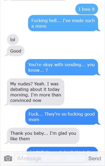The image size is (105, 166).
Task: Select the blue bubble ending 'a mess'
Action: pos(64,23)
